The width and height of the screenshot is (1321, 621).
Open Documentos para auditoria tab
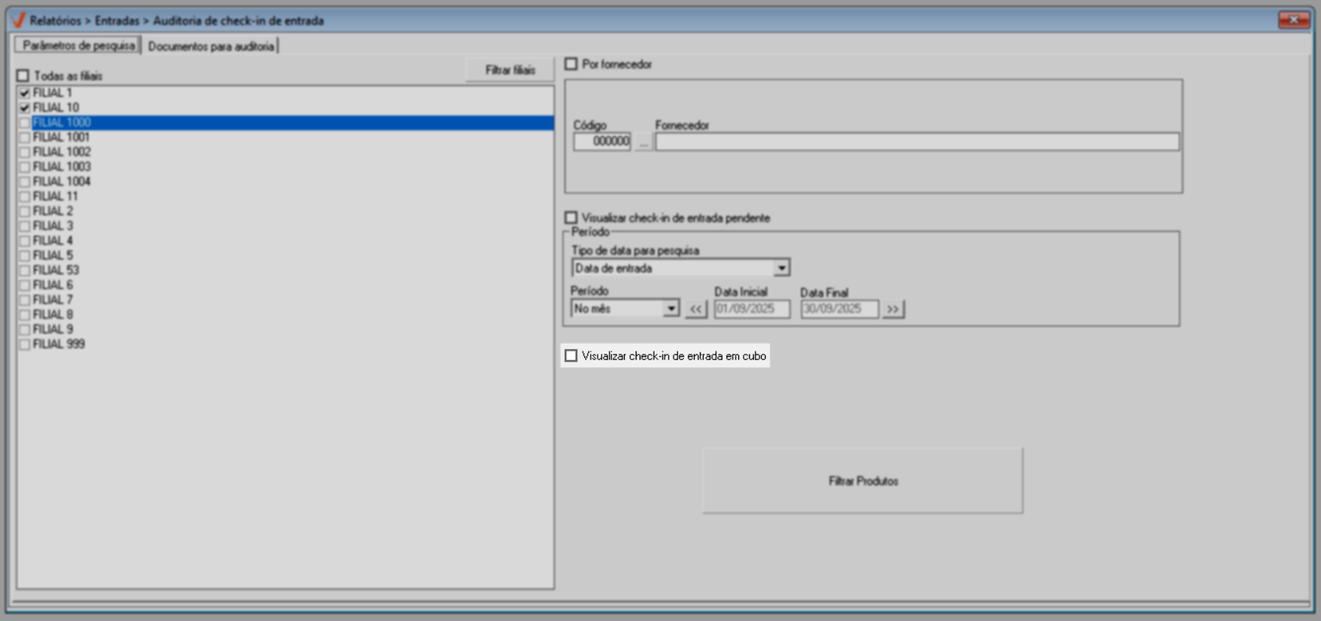point(211,46)
